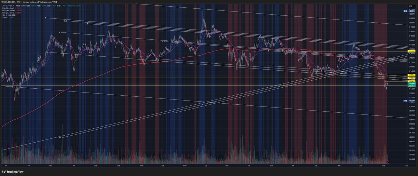This screenshot has height=176, width=418.
Task: Click the 2026 label on the time axis
Action: [x=184, y=165]
